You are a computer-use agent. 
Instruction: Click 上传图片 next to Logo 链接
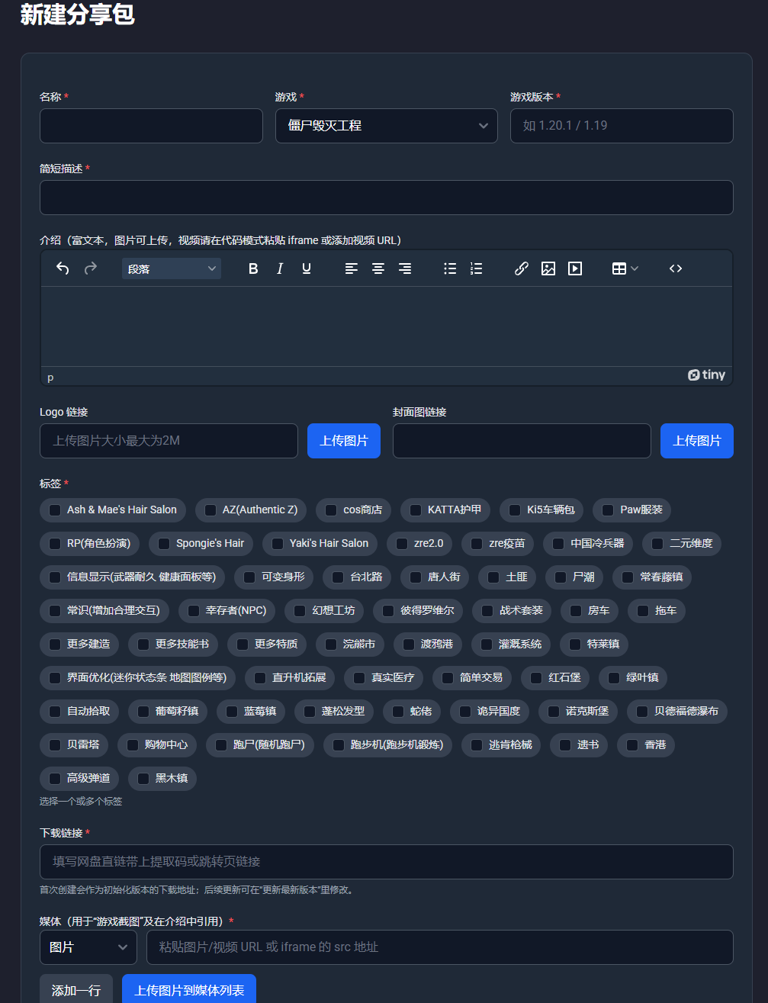pyautogui.click(x=343, y=441)
